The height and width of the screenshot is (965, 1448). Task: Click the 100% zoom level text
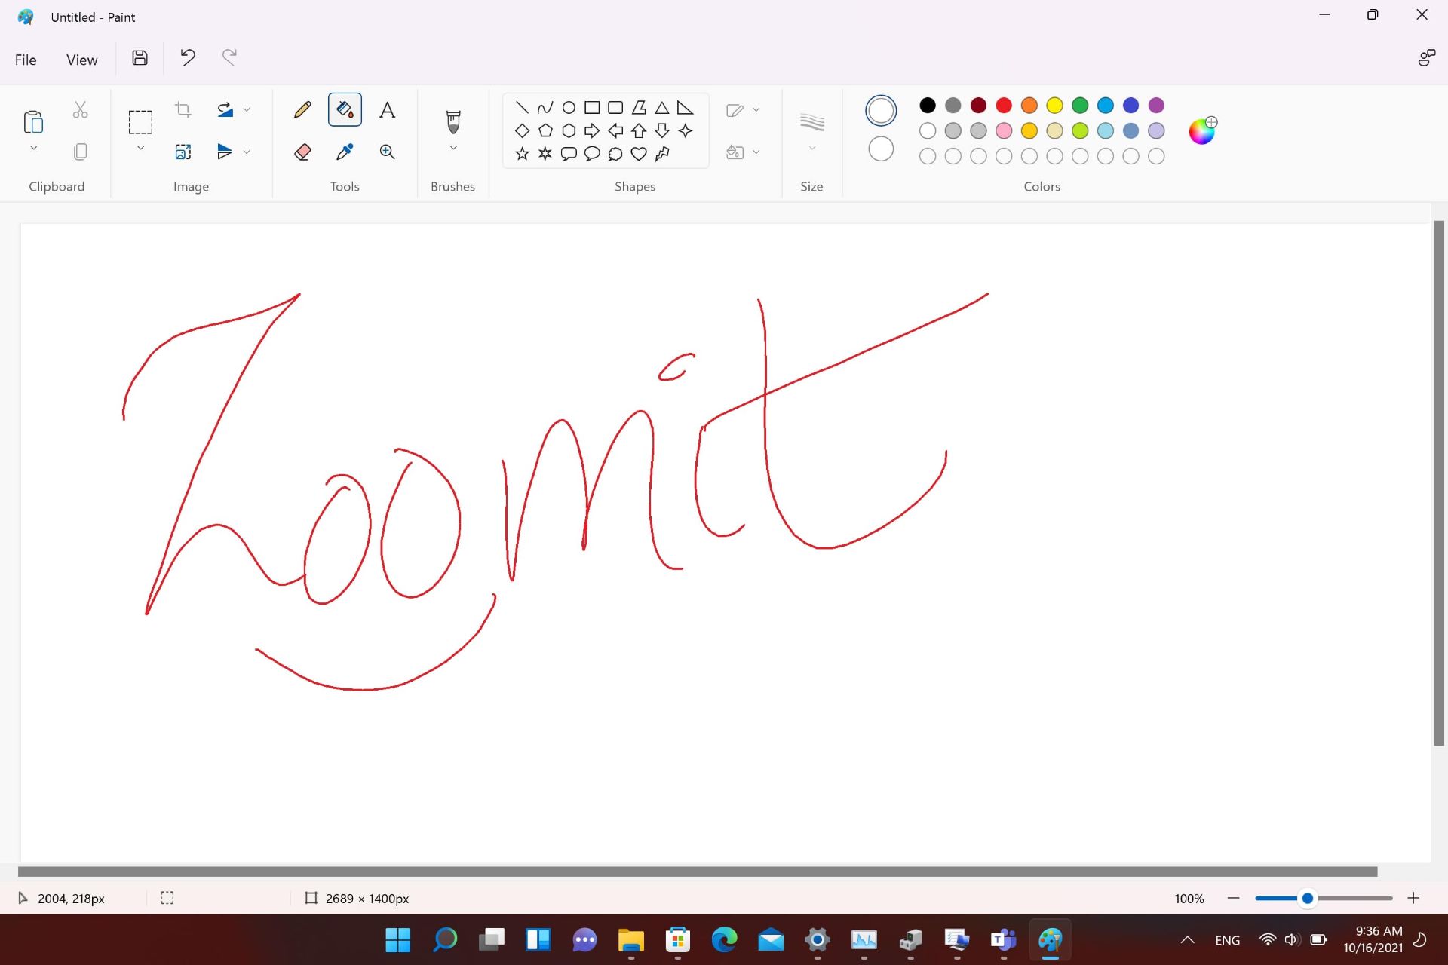click(1189, 899)
